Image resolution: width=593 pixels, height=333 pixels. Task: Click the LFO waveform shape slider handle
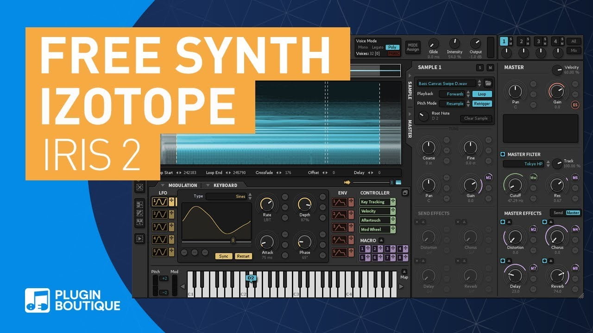233,240
